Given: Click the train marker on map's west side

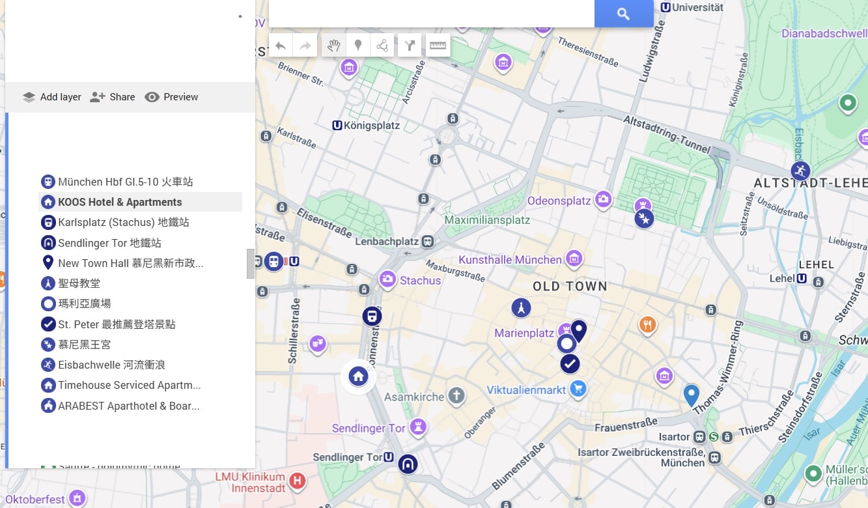Looking at the screenshot, I should [x=274, y=261].
